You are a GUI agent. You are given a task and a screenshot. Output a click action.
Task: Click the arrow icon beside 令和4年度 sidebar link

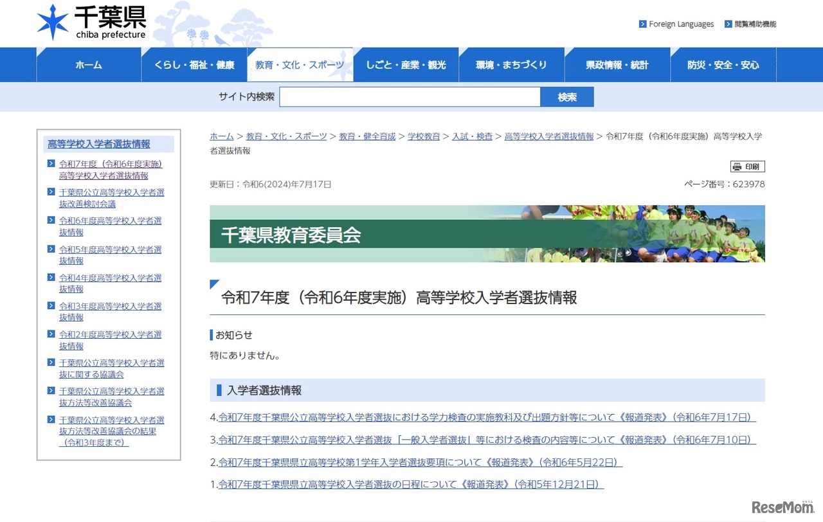pos(51,278)
